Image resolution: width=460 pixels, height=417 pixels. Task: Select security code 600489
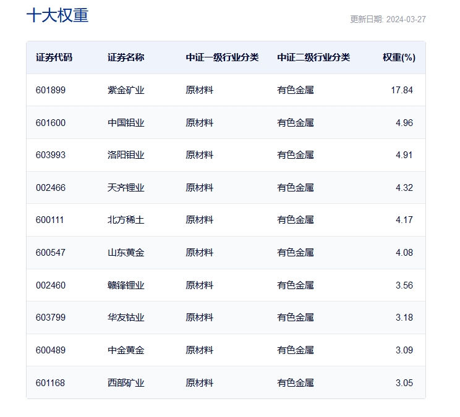pyautogui.click(x=51, y=350)
